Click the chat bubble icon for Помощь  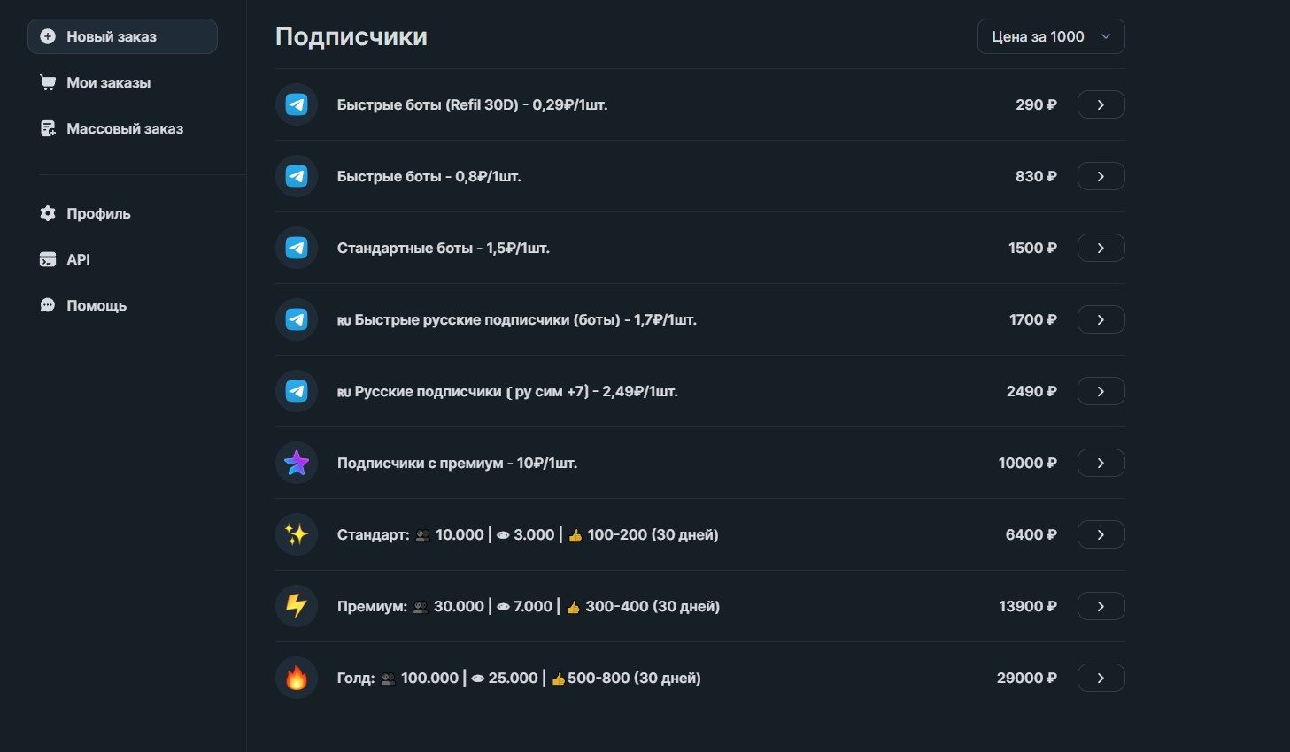(x=47, y=305)
